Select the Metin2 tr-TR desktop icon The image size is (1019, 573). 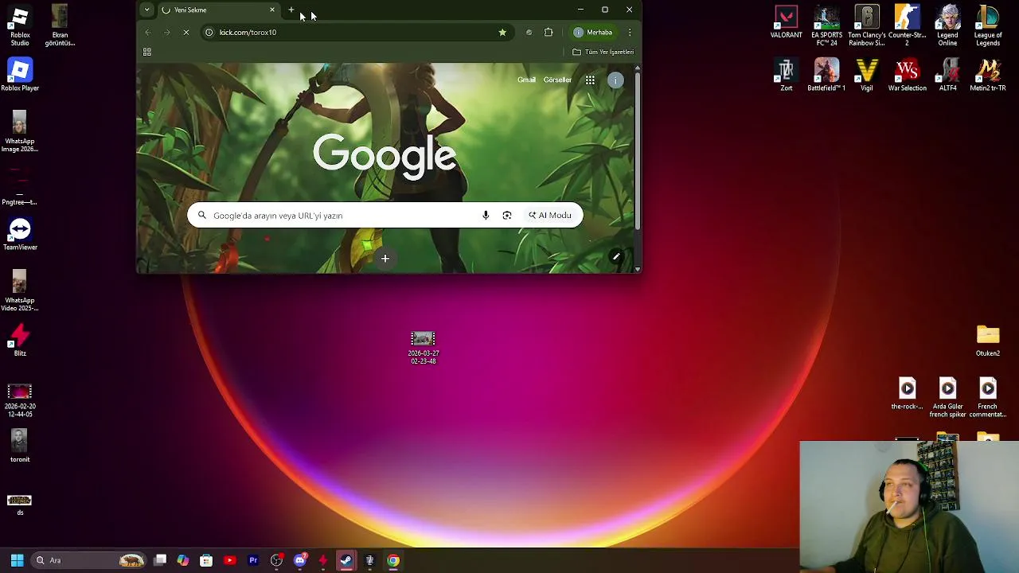point(988,75)
